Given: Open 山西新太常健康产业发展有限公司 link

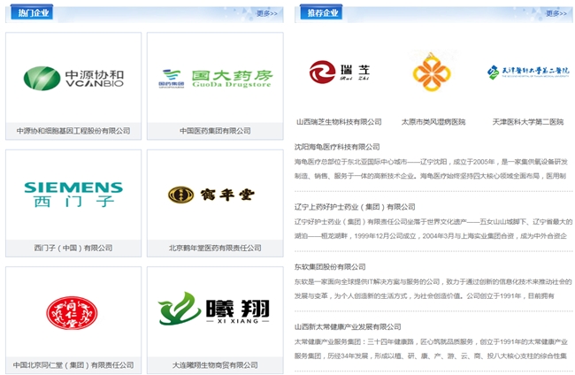Looking at the screenshot, I should click(x=348, y=326).
